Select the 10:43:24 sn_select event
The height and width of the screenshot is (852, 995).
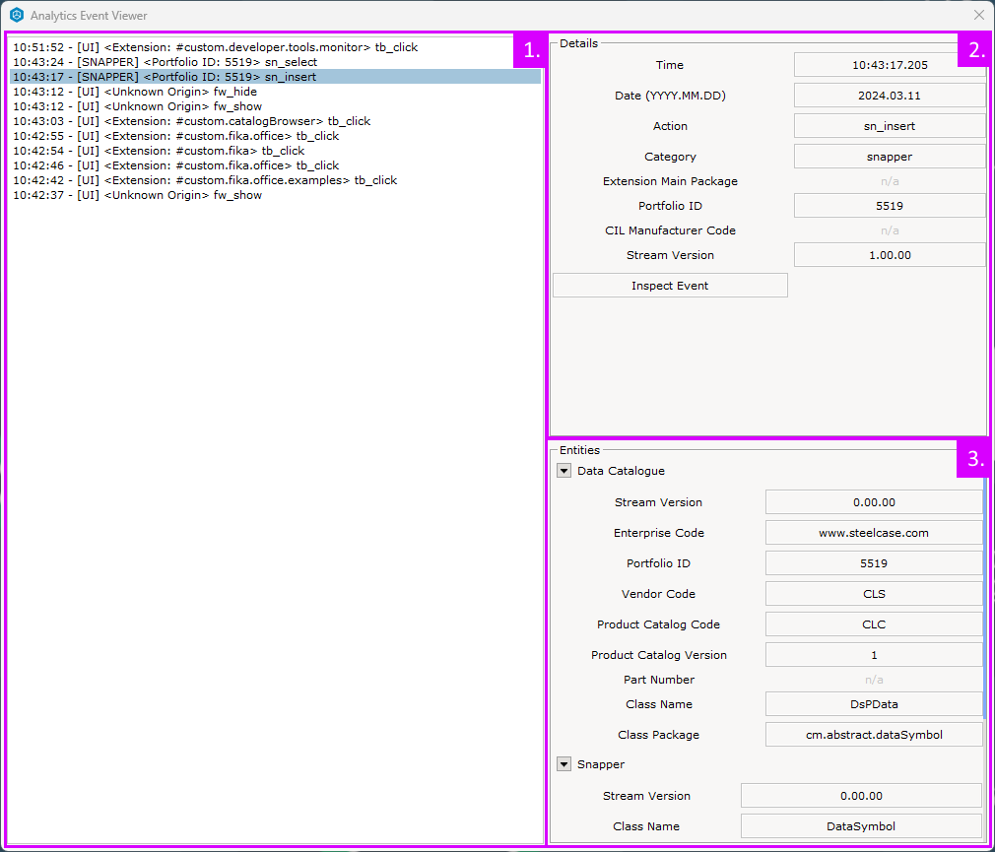[276, 62]
